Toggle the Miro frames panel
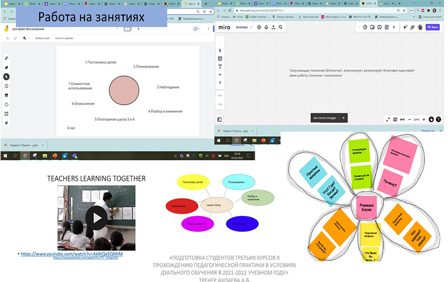Image resolution: width=448 pixels, height=282 pixels. (220, 119)
